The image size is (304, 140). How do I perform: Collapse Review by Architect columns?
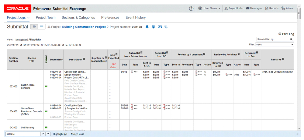pyautogui.click(x=239, y=54)
